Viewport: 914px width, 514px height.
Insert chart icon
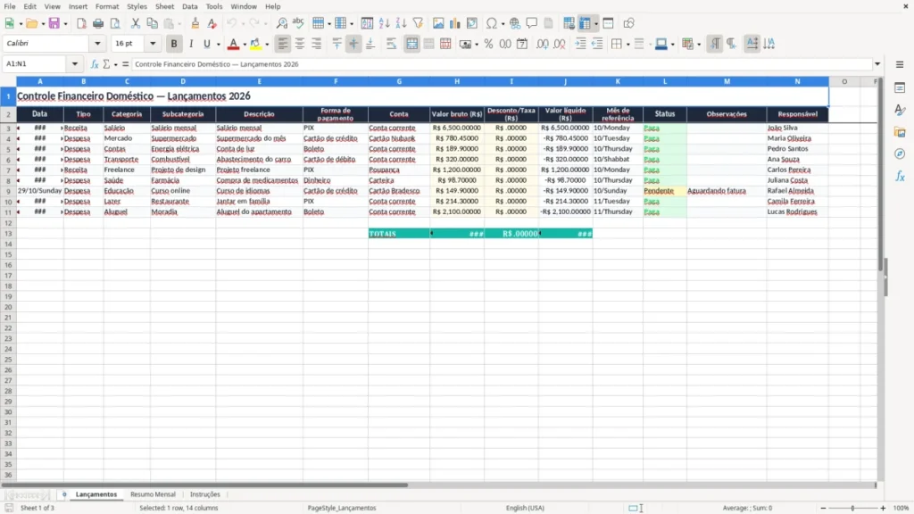[454, 23]
